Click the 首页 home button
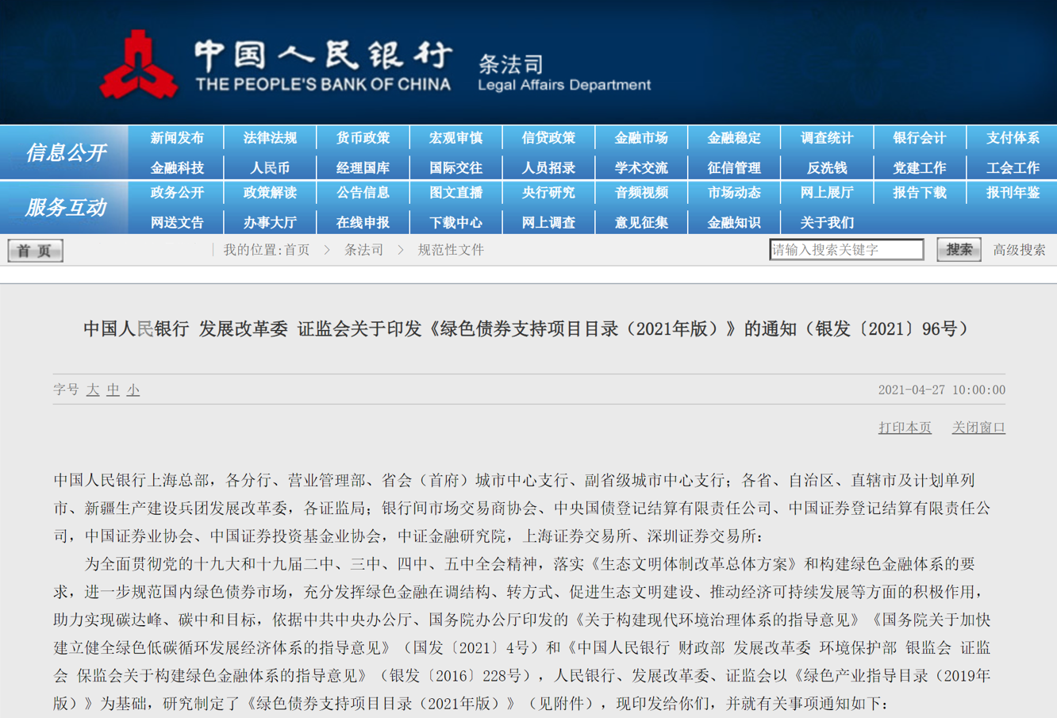 [35, 251]
